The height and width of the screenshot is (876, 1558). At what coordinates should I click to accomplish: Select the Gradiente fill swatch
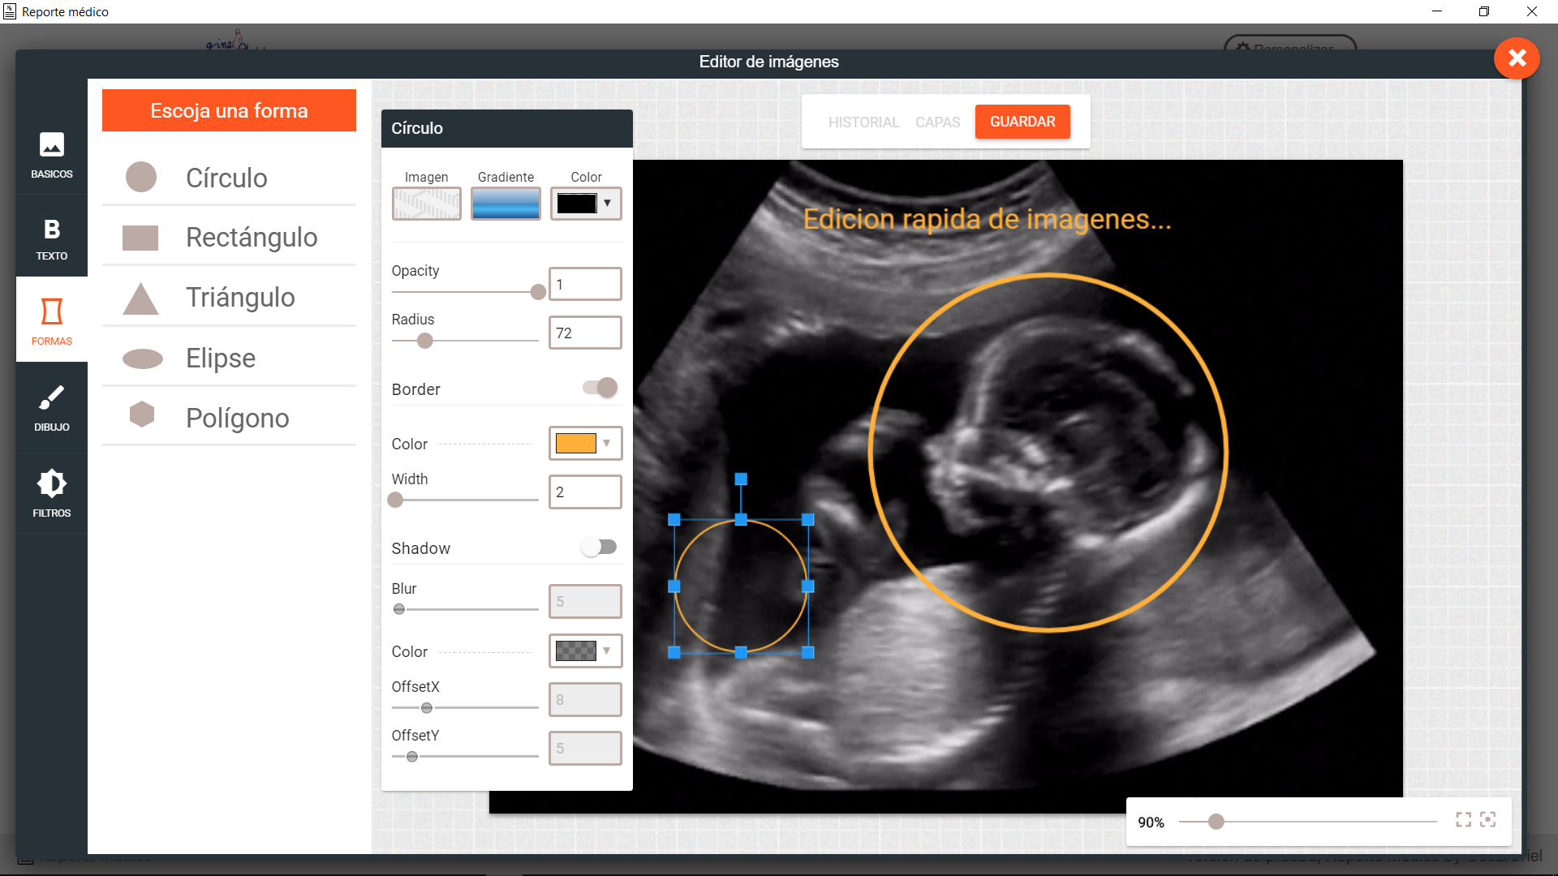pyautogui.click(x=506, y=204)
